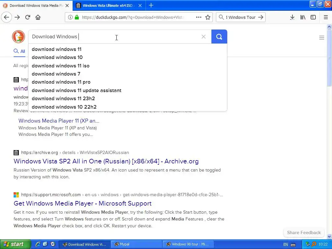Click archive.org favicon beside WinVistaSP2AIORussian
The image size is (332, 249).
click(x=16, y=152)
